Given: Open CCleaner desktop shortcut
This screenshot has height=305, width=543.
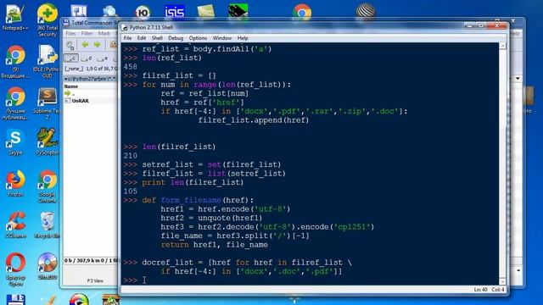Looking at the screenshot, I should pyautogui.click(x=15, y=225).
